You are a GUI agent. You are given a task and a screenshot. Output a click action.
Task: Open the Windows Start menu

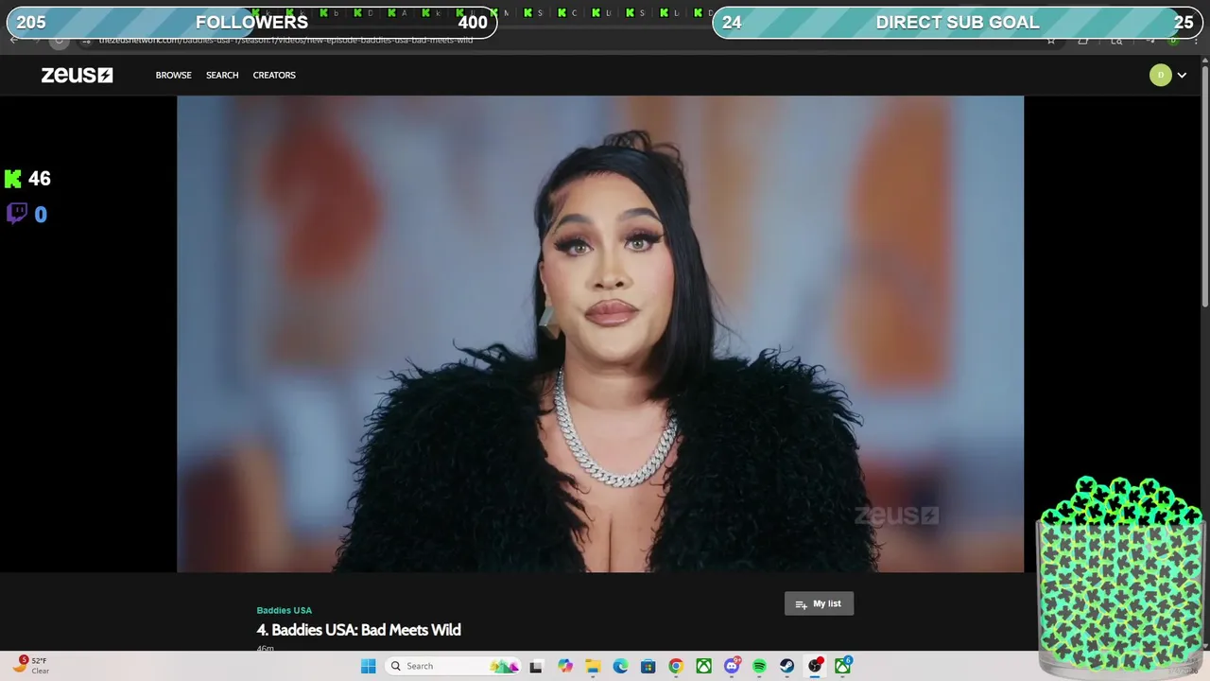tap(368, 666)
